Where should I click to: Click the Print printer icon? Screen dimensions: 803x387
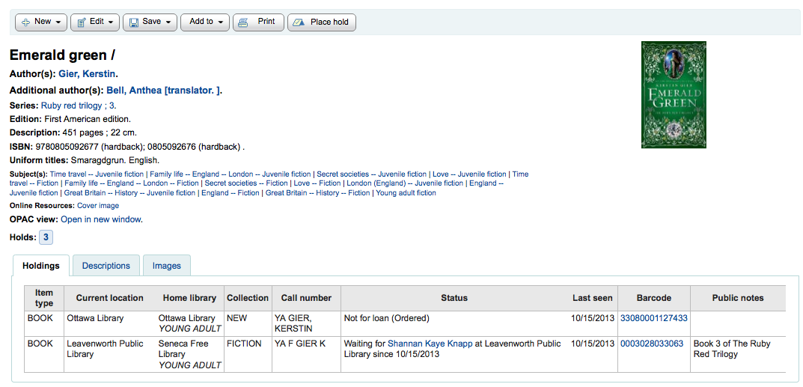243,22
